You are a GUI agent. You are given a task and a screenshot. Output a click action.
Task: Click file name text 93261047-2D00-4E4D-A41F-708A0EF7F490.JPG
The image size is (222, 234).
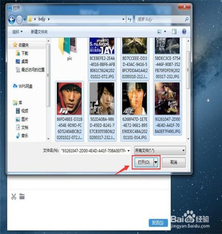click(x=167, y=125)
